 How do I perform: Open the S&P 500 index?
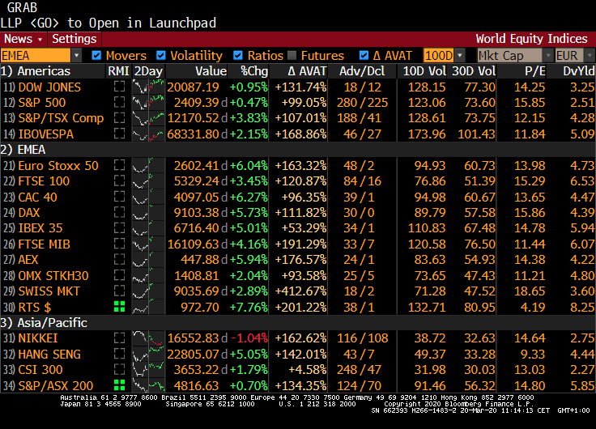click(42, 103)
